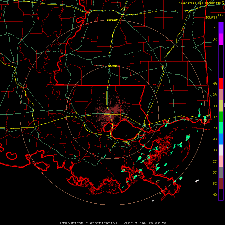Click the RA light green legend swatch
Viewport: 225px width, 225px height.
[221, 128]
